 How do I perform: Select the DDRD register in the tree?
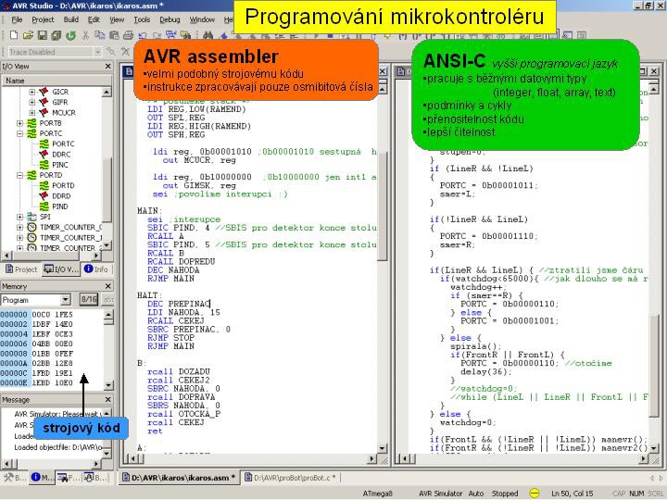pyautogui.click(x=61, y=195)
